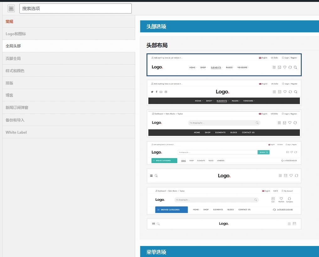The height and width of the screenshot is (257, 319).
Task: Open the English language dropdown in first header preview
Action: click(x=263, y=58)
